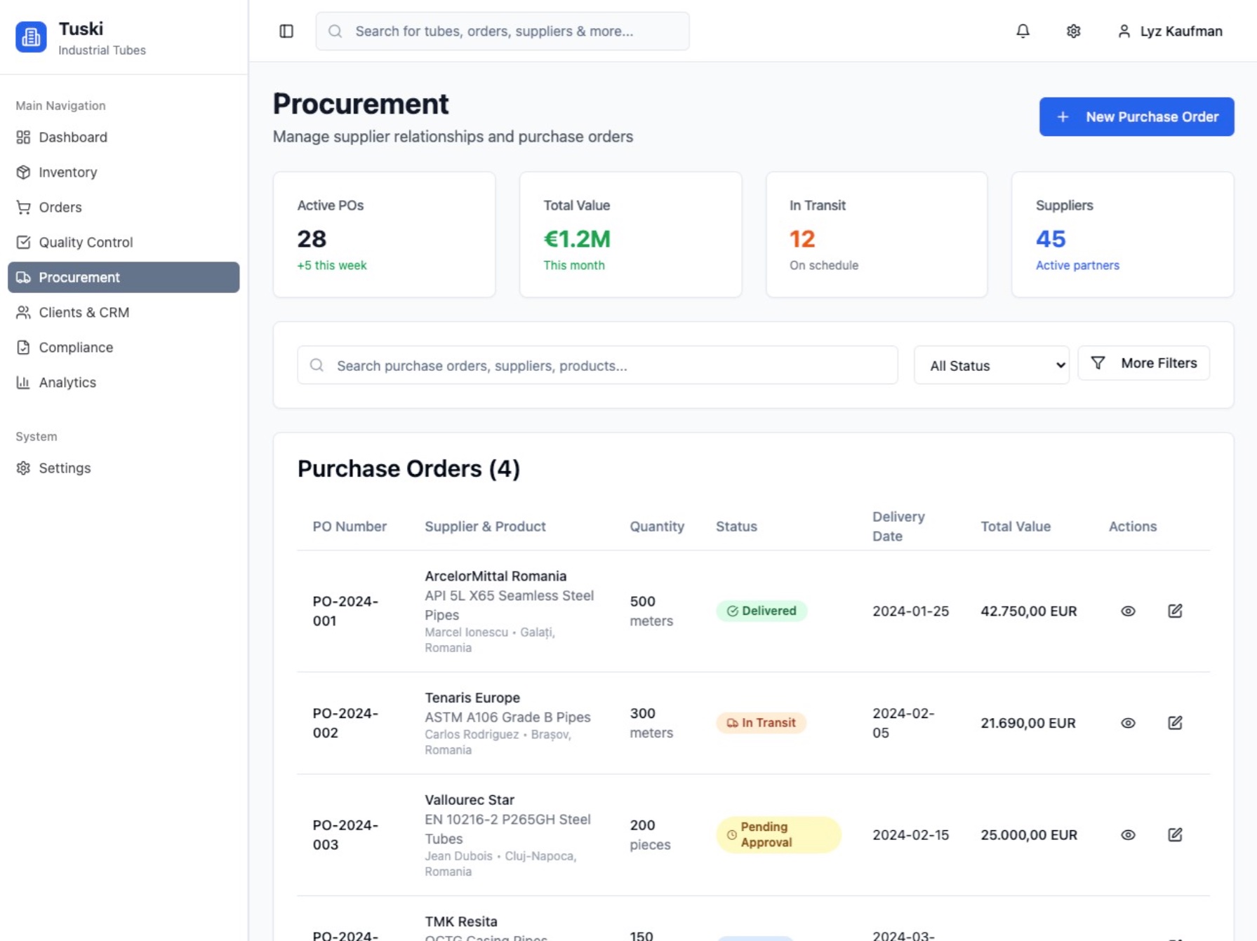
Task: Click the Active POs summary card
Action: pos(384,234)
